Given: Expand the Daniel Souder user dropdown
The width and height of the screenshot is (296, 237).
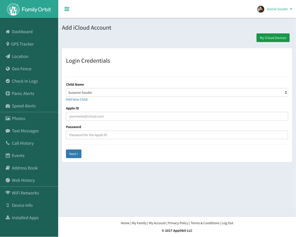Looking at the screenshot, I should (x=291, y=9).
